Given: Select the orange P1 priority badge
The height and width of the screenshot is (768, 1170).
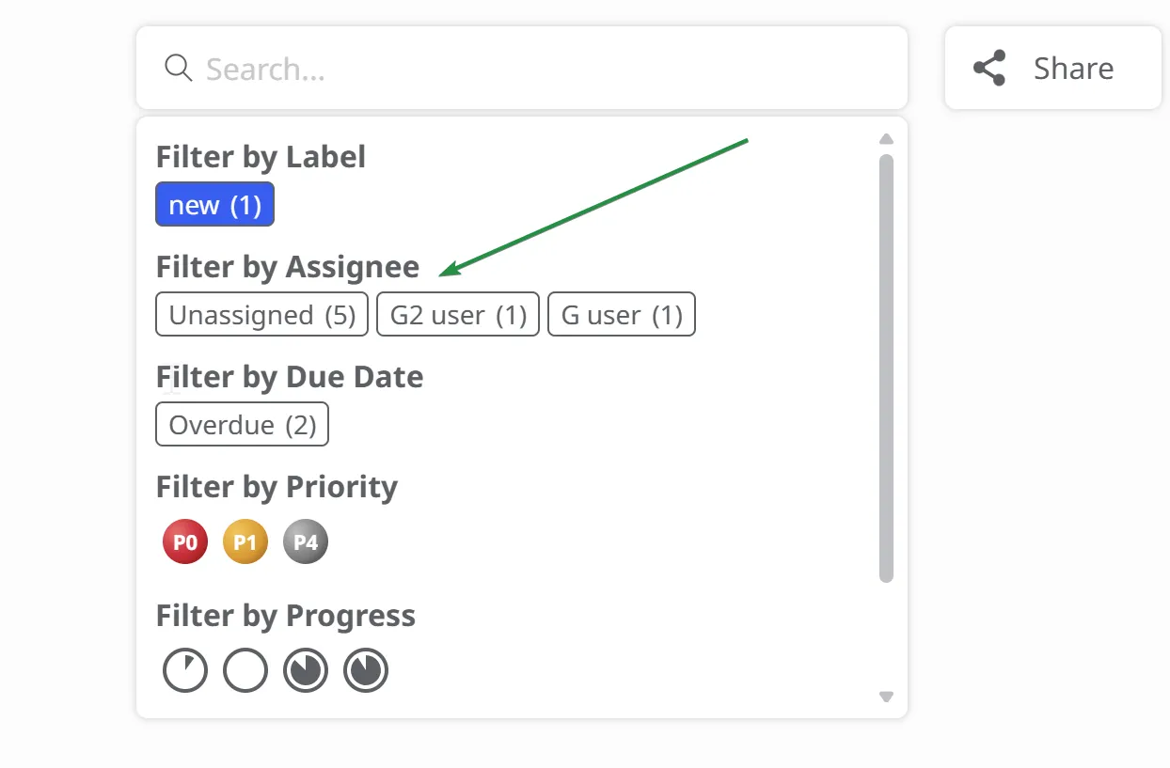Looking at the screenshot, I should (x=245, y=542).
